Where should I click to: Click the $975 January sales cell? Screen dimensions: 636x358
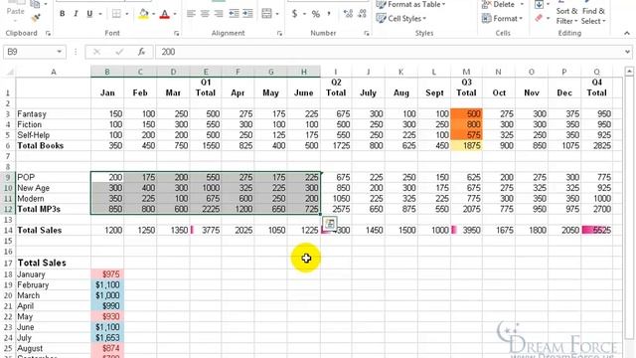(107, 274)
